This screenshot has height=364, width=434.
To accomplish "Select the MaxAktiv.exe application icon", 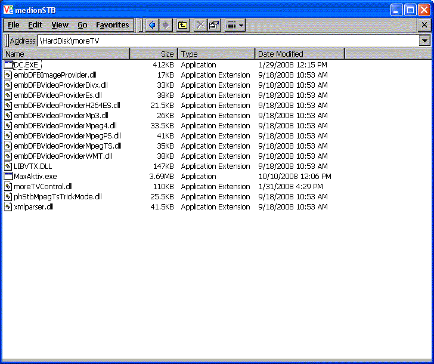I will coord(8,176).
